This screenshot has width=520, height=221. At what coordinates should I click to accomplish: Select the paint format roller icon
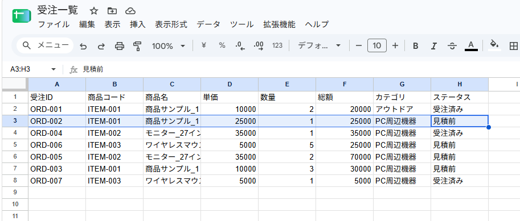coord(137,46)
